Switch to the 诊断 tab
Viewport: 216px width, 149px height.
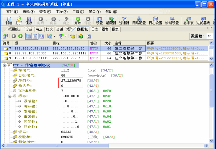click(29, 29)
